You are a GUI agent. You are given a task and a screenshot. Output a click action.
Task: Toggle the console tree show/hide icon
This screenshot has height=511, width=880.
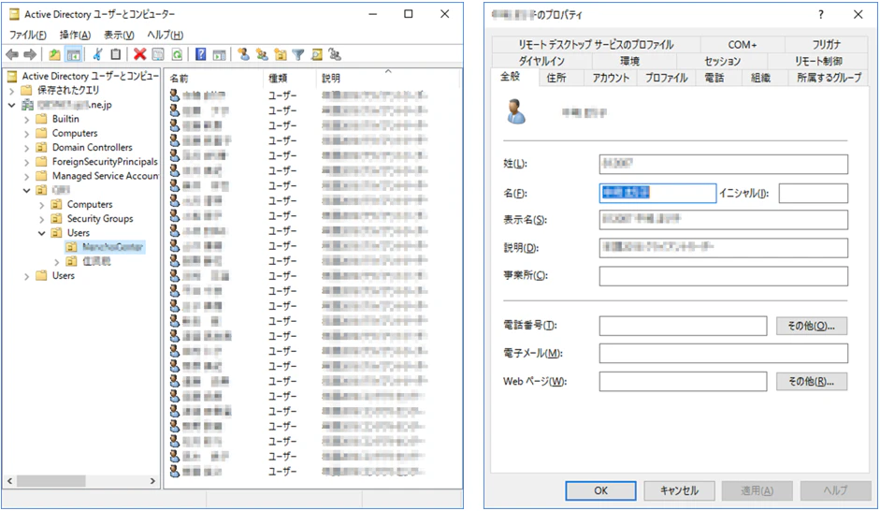74,54
